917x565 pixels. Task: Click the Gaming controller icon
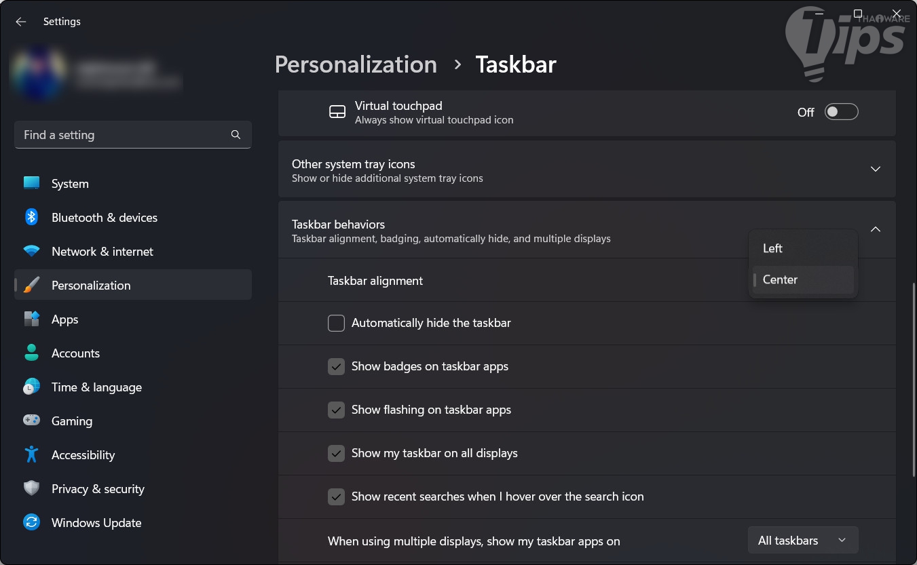coord(31,421)
